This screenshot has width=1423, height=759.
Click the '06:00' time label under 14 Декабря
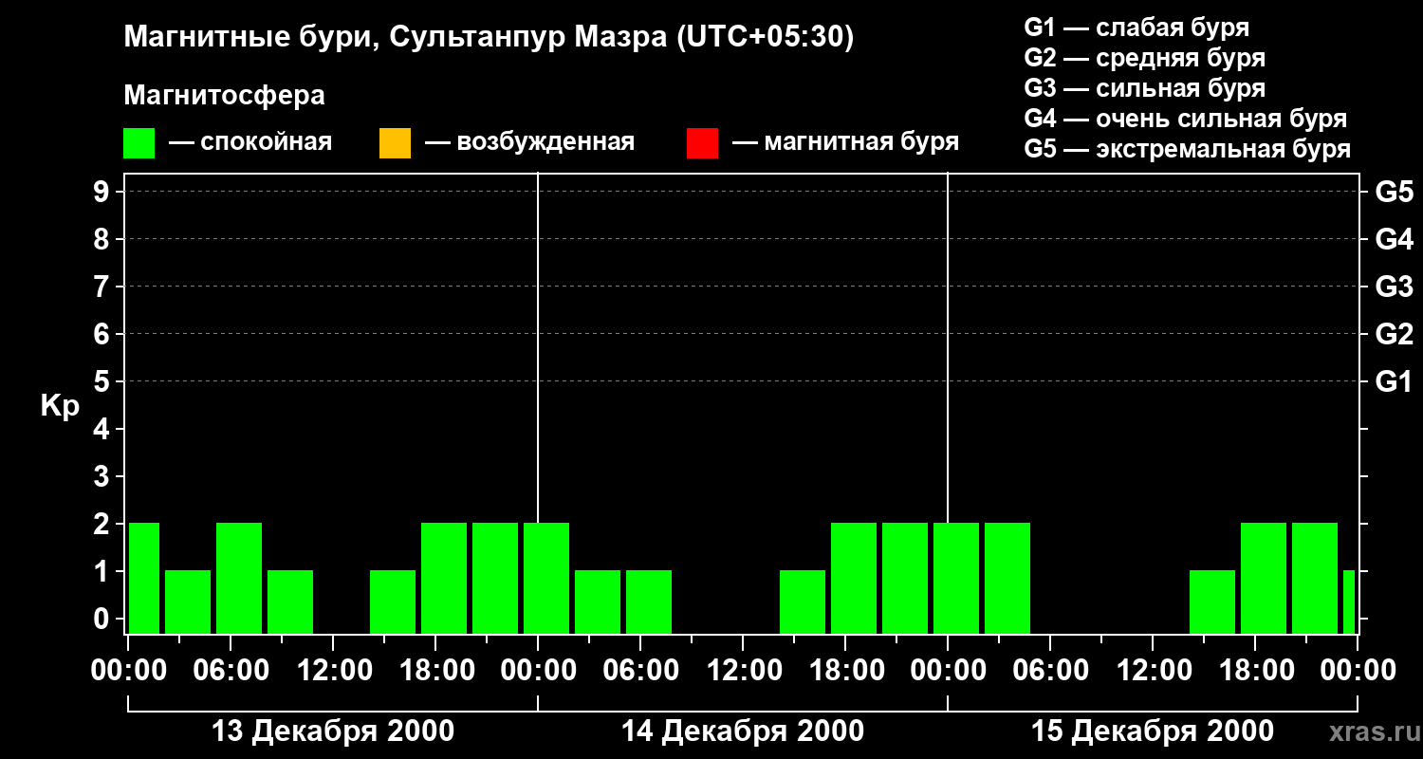click(640, 671)
